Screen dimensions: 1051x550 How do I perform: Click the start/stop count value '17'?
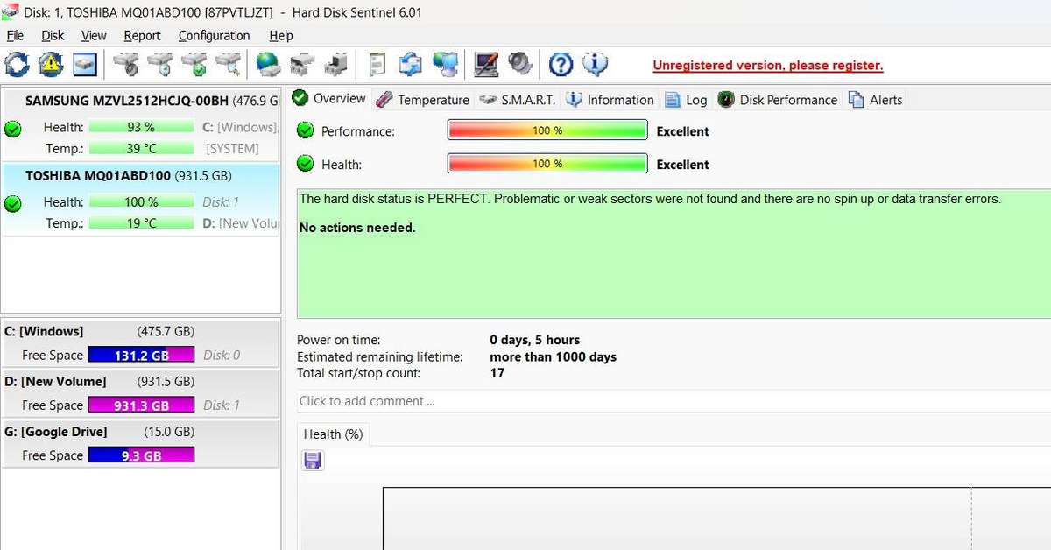497,373
